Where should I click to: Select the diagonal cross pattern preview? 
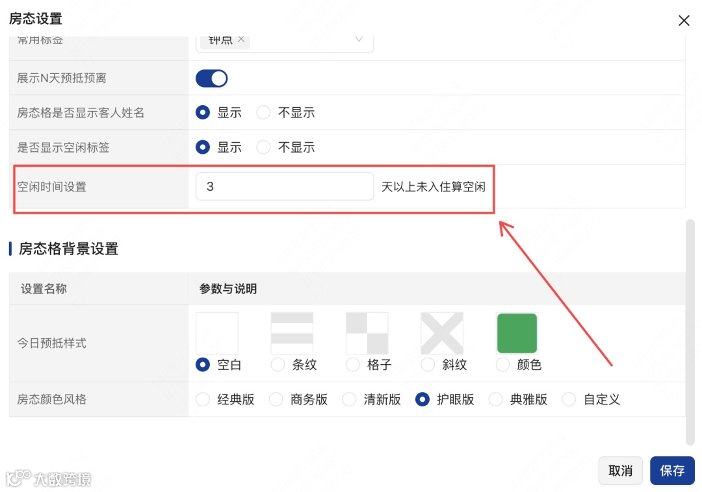coord(442,334)
